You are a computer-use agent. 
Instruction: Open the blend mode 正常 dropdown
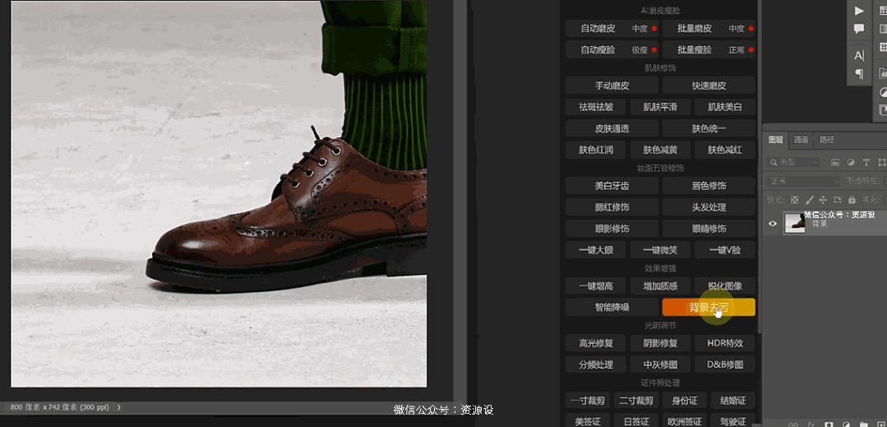tap(803, 181)
